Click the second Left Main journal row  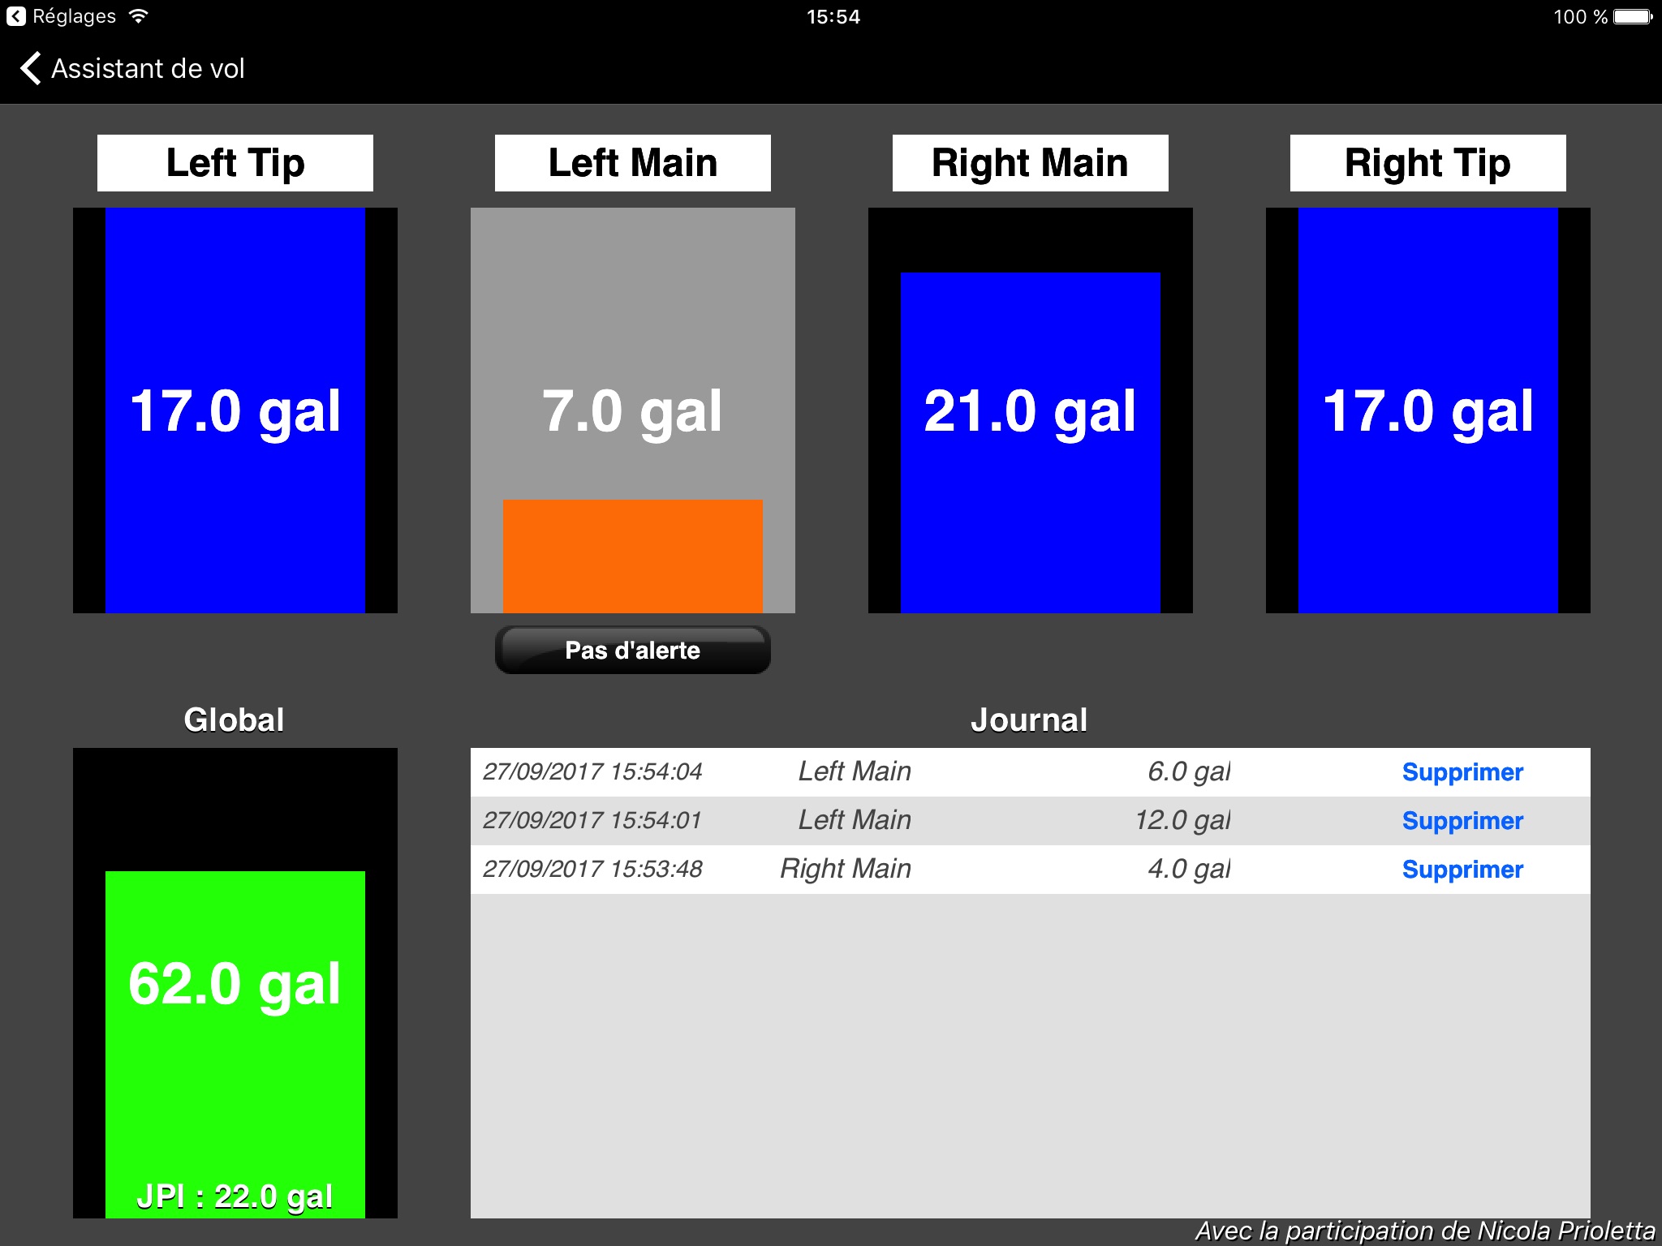(1032, 821)
